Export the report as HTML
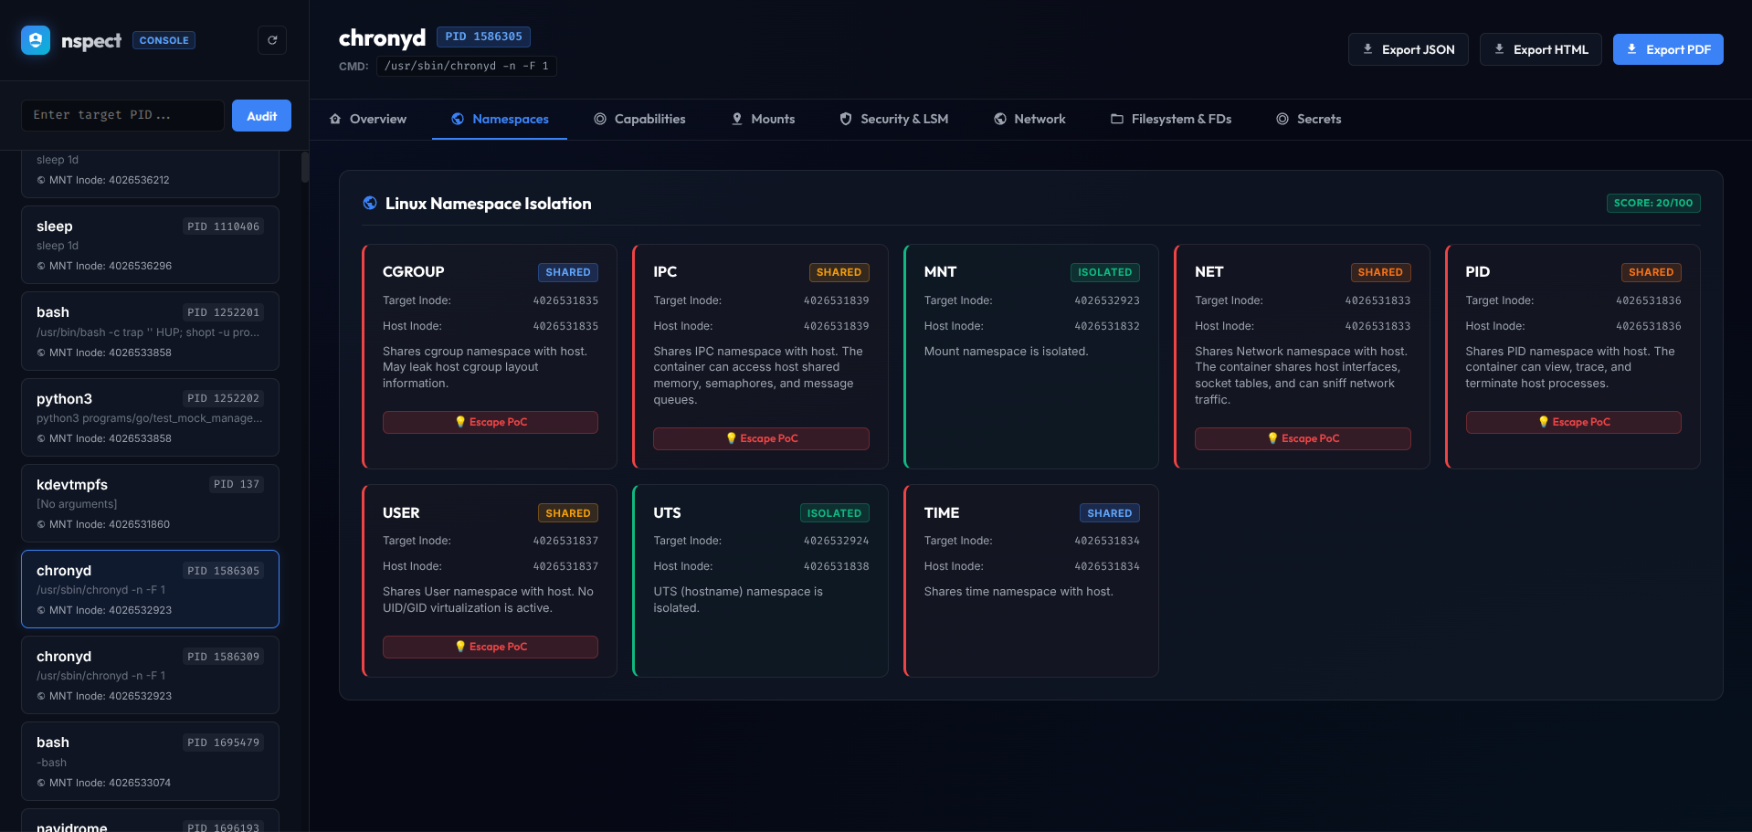The width and height of the screenshot is (1752, 832). (x=1540, y=49)
